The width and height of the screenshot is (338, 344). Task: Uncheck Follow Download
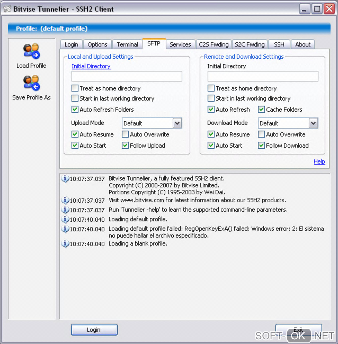point(261,145)
